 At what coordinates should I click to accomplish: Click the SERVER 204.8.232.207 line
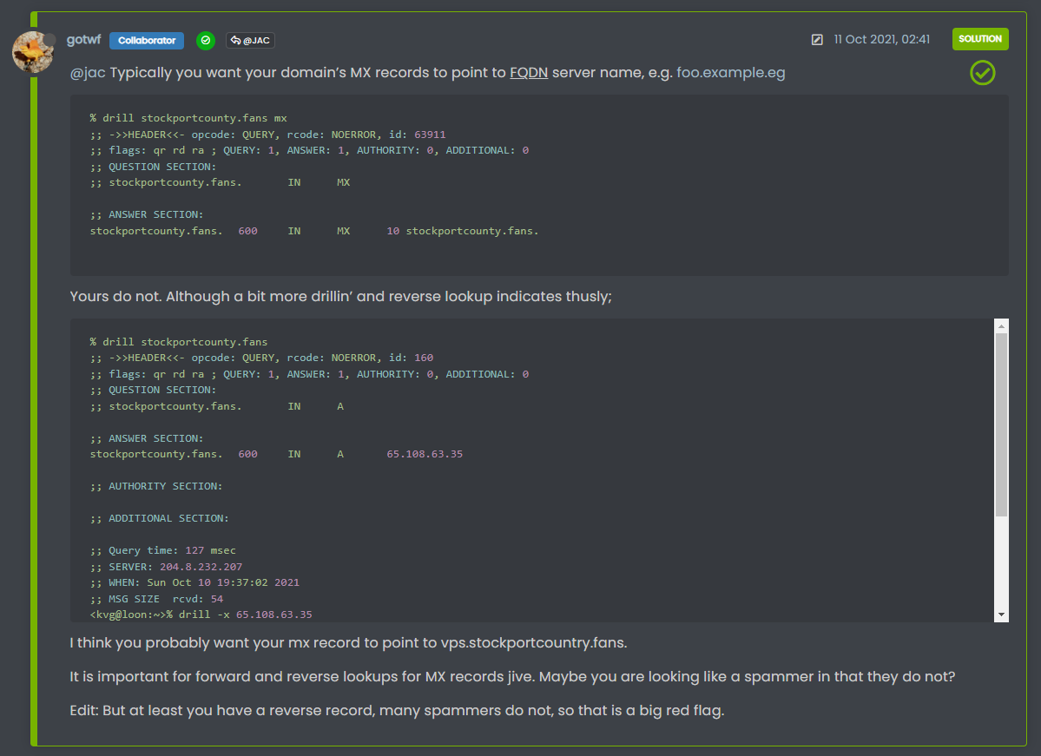(166, 567)
